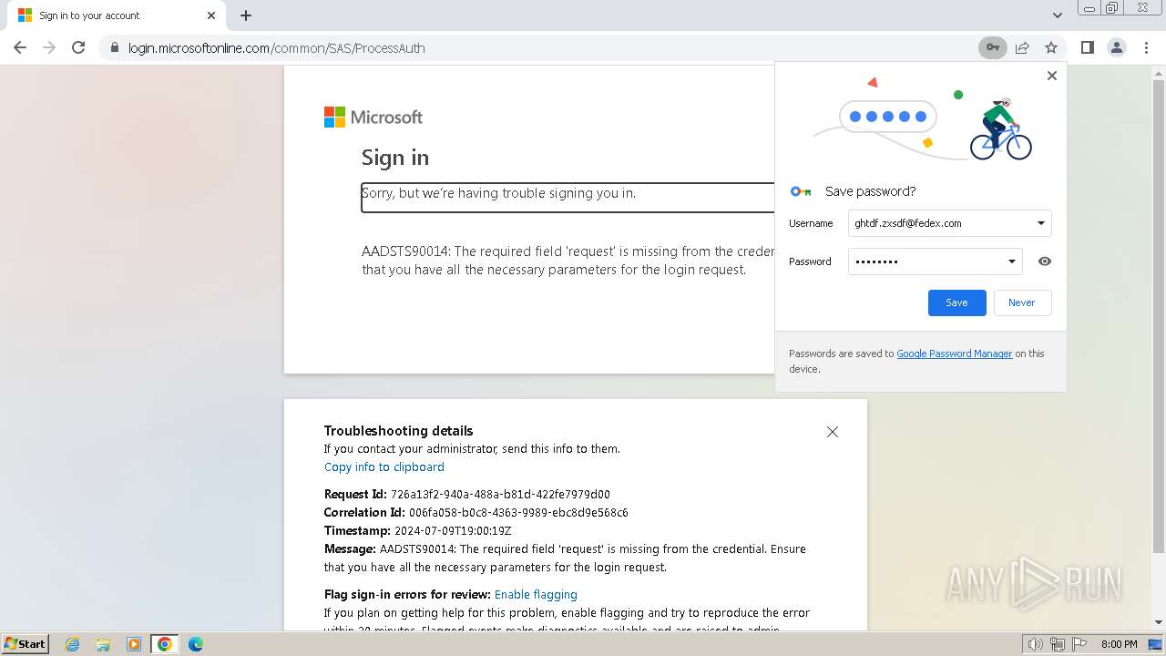
Task: Click the browser back arrow
Action: (20, 47)
